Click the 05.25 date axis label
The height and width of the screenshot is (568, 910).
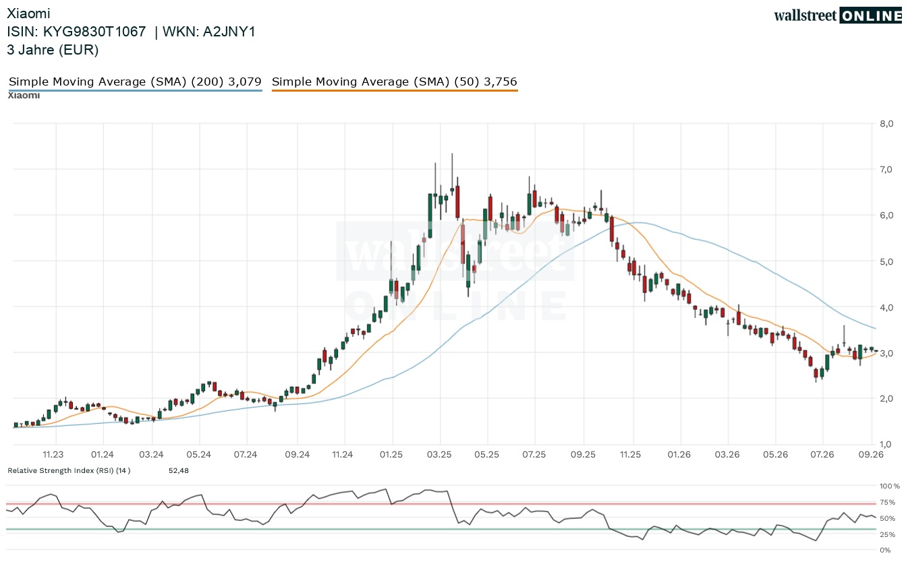tap(487, 455)
